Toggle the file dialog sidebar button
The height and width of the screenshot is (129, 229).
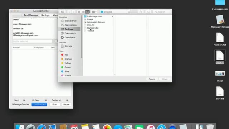[x=63, y=12]
